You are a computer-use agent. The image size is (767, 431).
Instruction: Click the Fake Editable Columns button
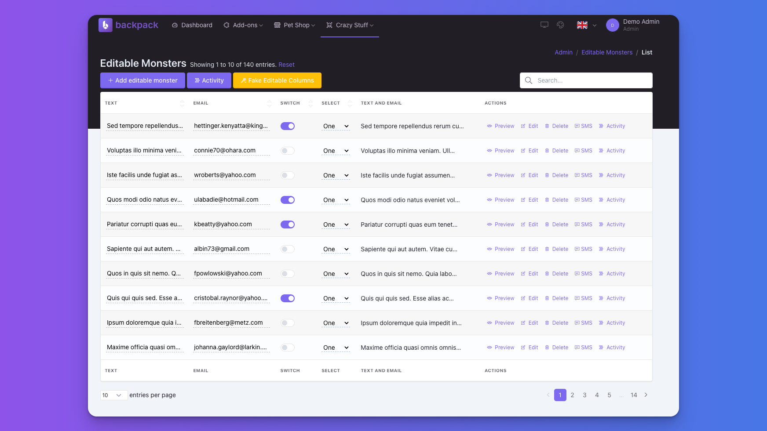point(277,80)
